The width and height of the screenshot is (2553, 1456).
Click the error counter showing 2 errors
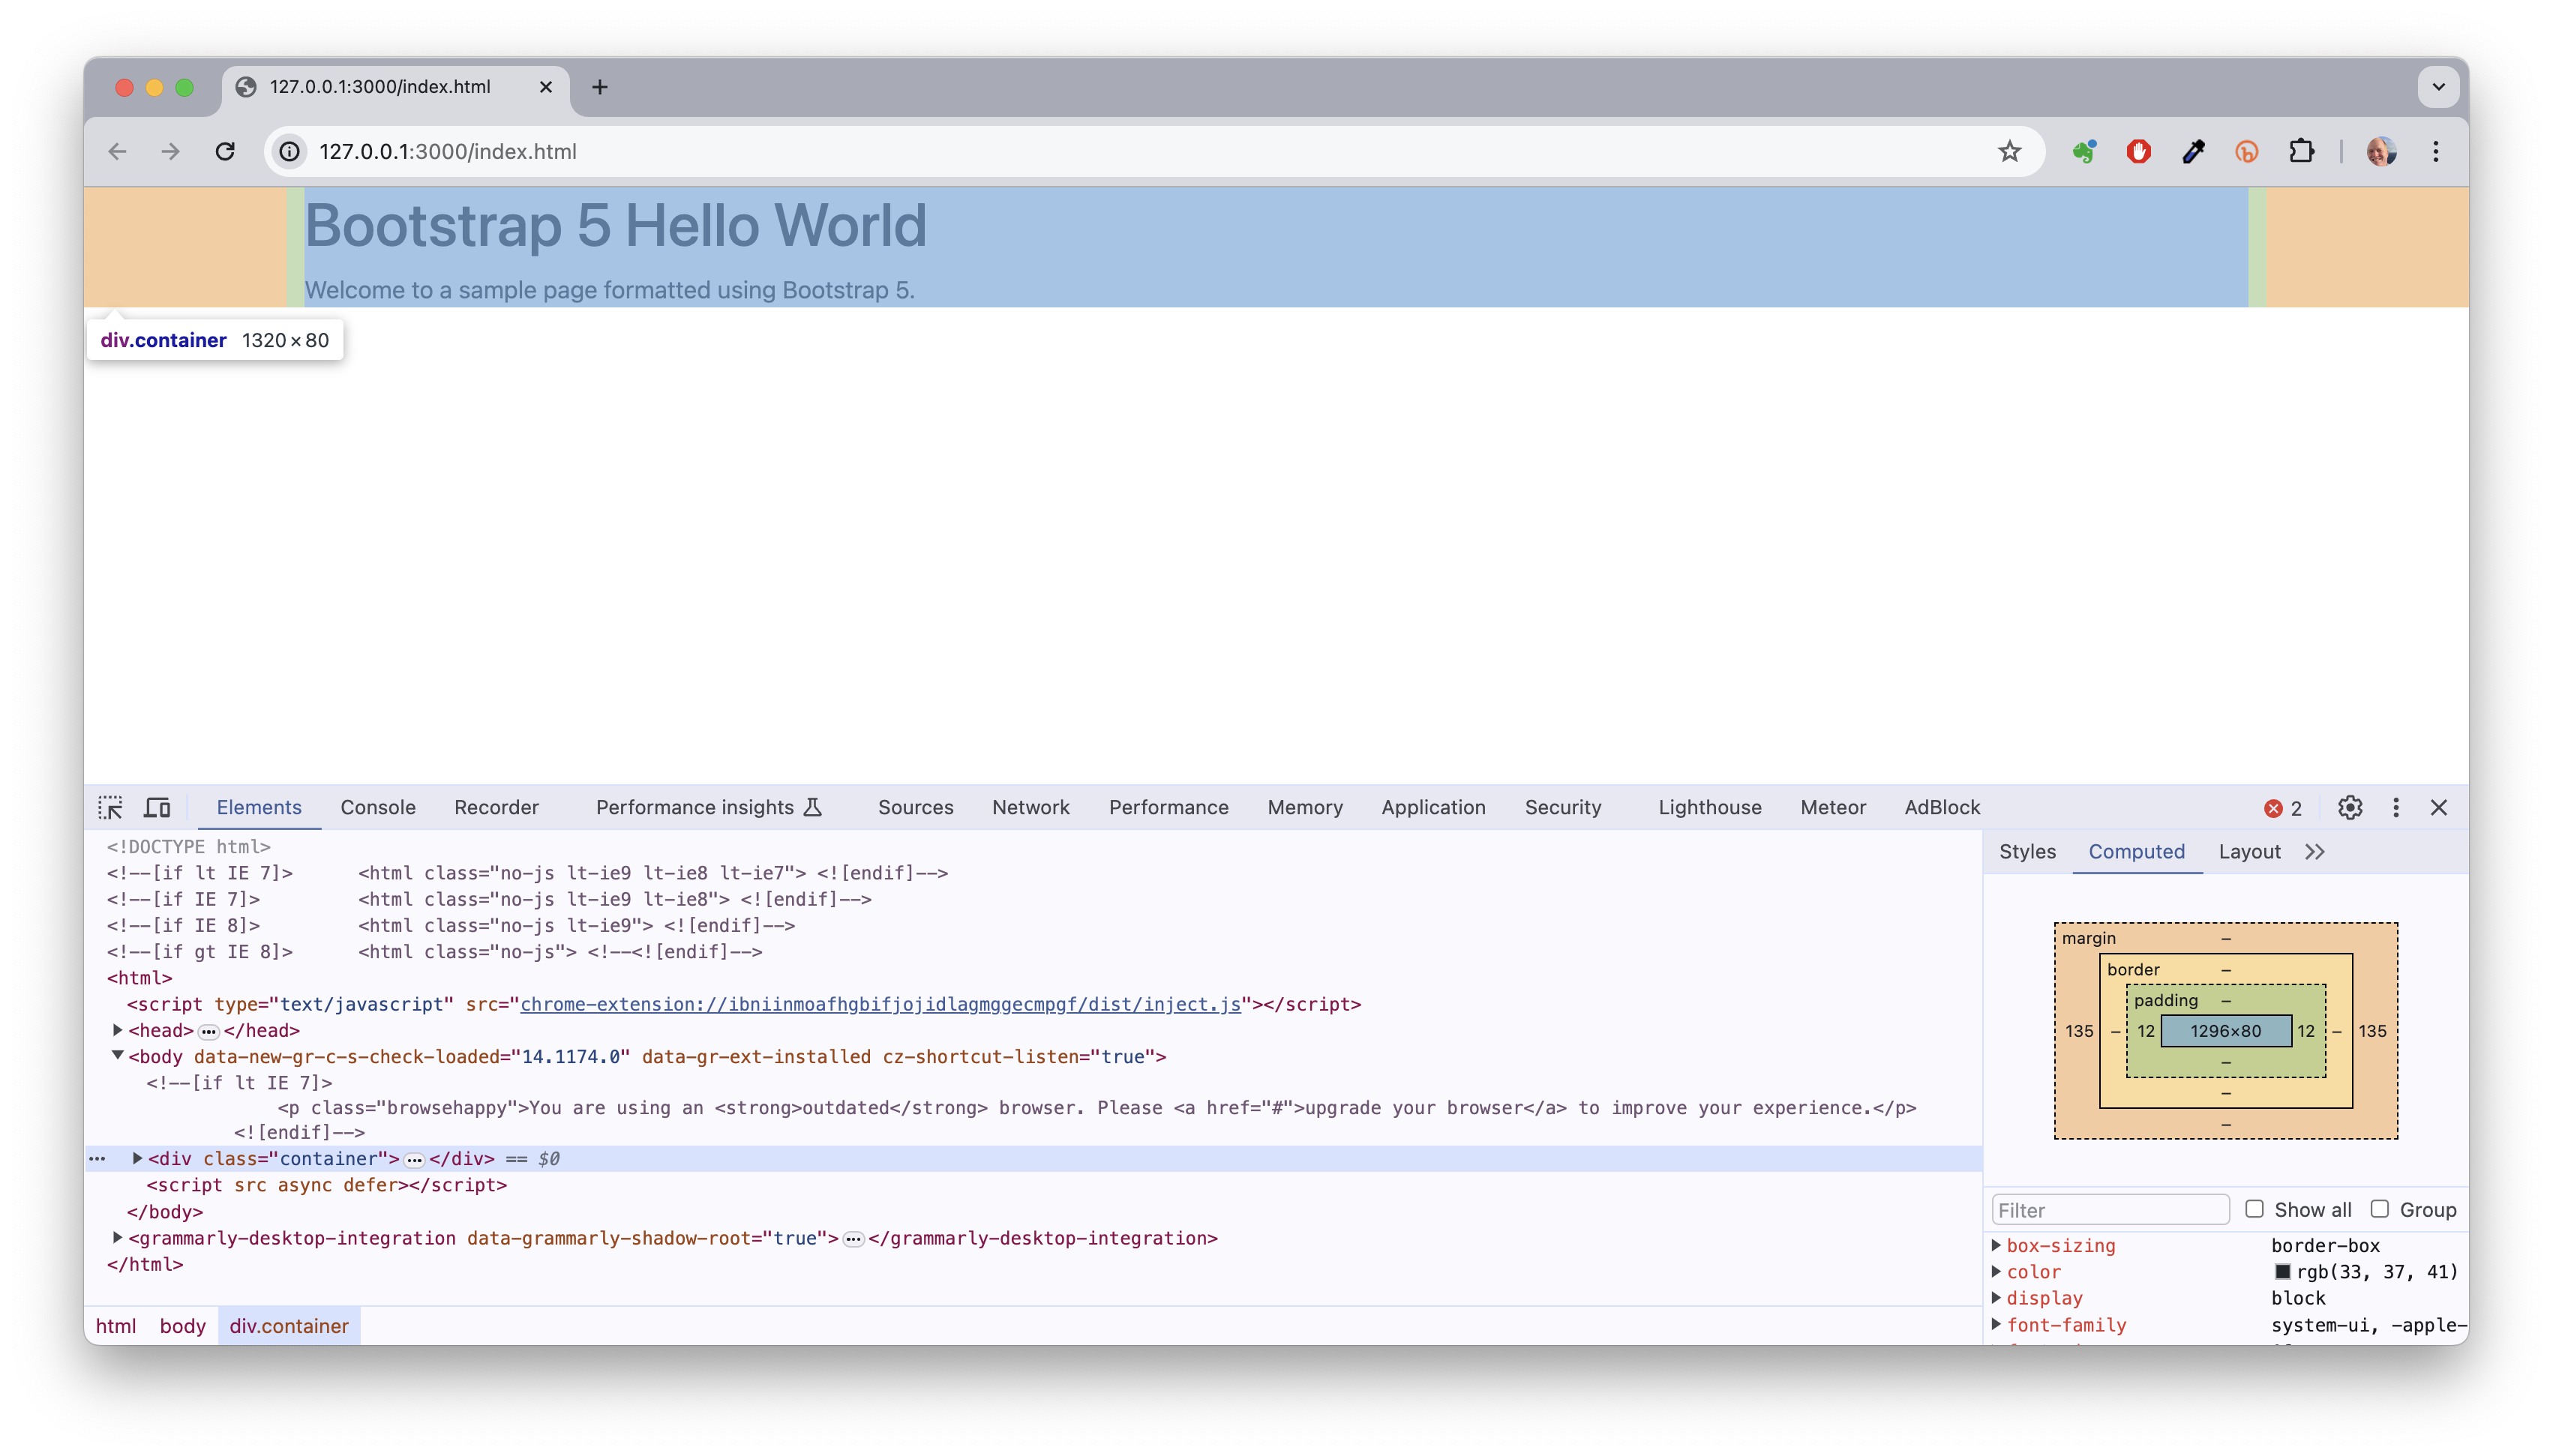[x=2283, y=808]
